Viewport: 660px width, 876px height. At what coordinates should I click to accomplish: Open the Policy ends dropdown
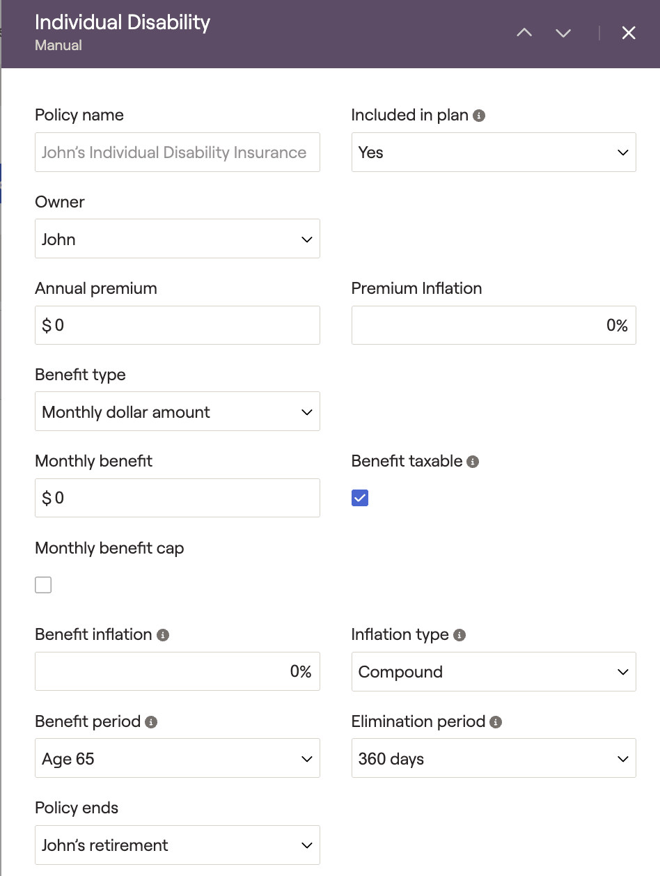click(177, 845)
